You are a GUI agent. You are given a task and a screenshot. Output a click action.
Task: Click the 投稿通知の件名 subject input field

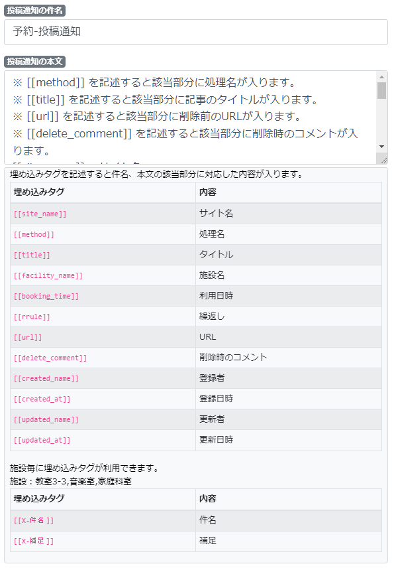[195, 32]
